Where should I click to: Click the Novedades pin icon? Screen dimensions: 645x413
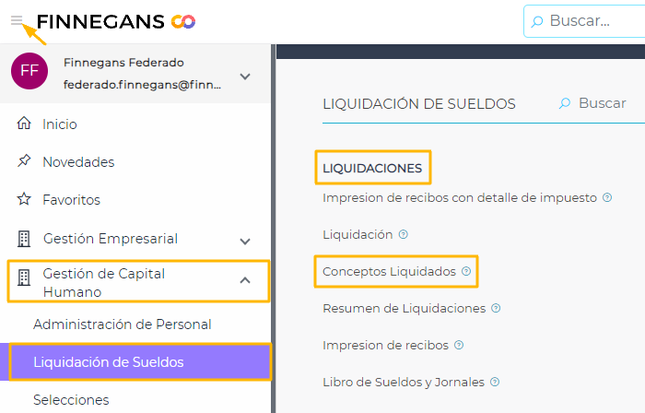coord(25,162)
